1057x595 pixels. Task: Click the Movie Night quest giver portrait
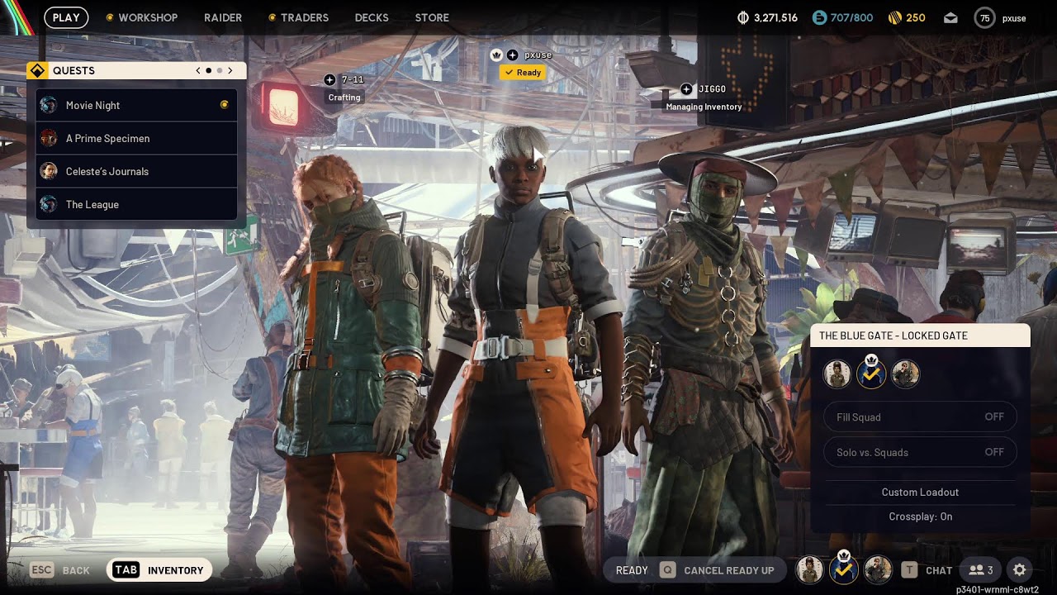[49, 105]
